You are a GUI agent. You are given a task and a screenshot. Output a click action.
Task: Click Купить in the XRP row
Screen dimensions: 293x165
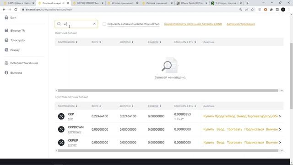tap(209, 116)
